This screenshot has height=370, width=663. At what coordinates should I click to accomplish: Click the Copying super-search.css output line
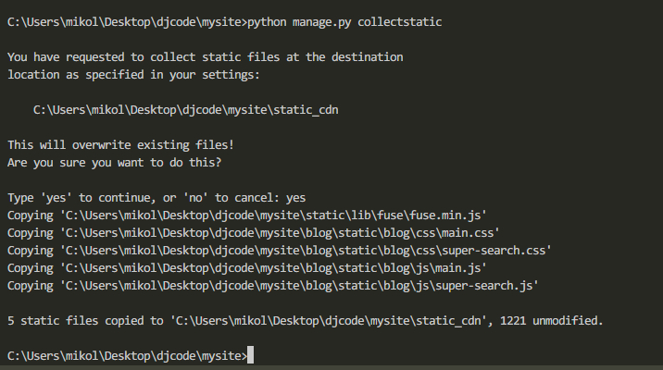pyautogui.click(x=280, y=251)
